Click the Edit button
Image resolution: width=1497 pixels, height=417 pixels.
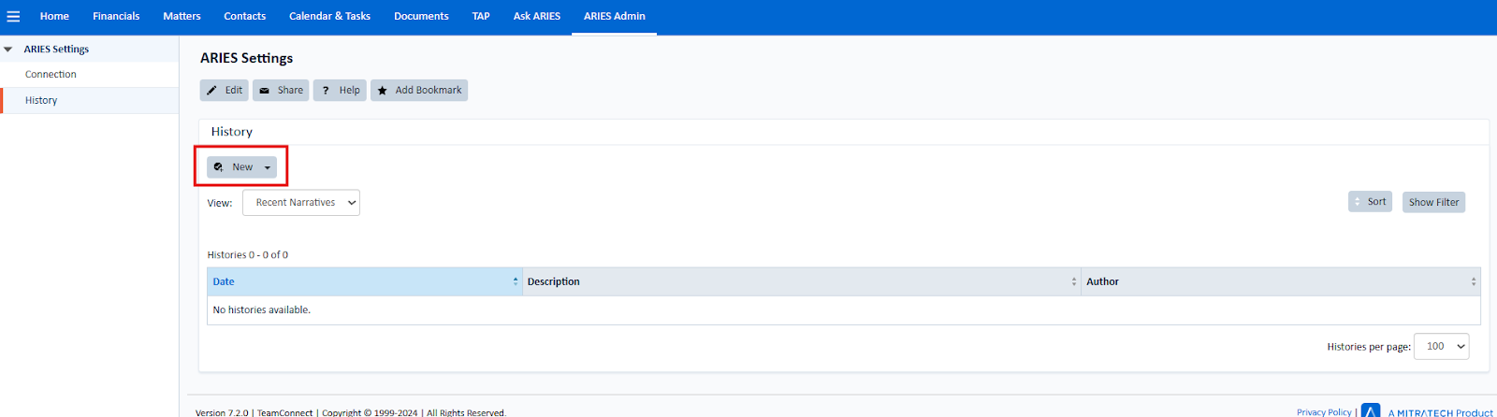pyautogui.click(x=225, y=90)
